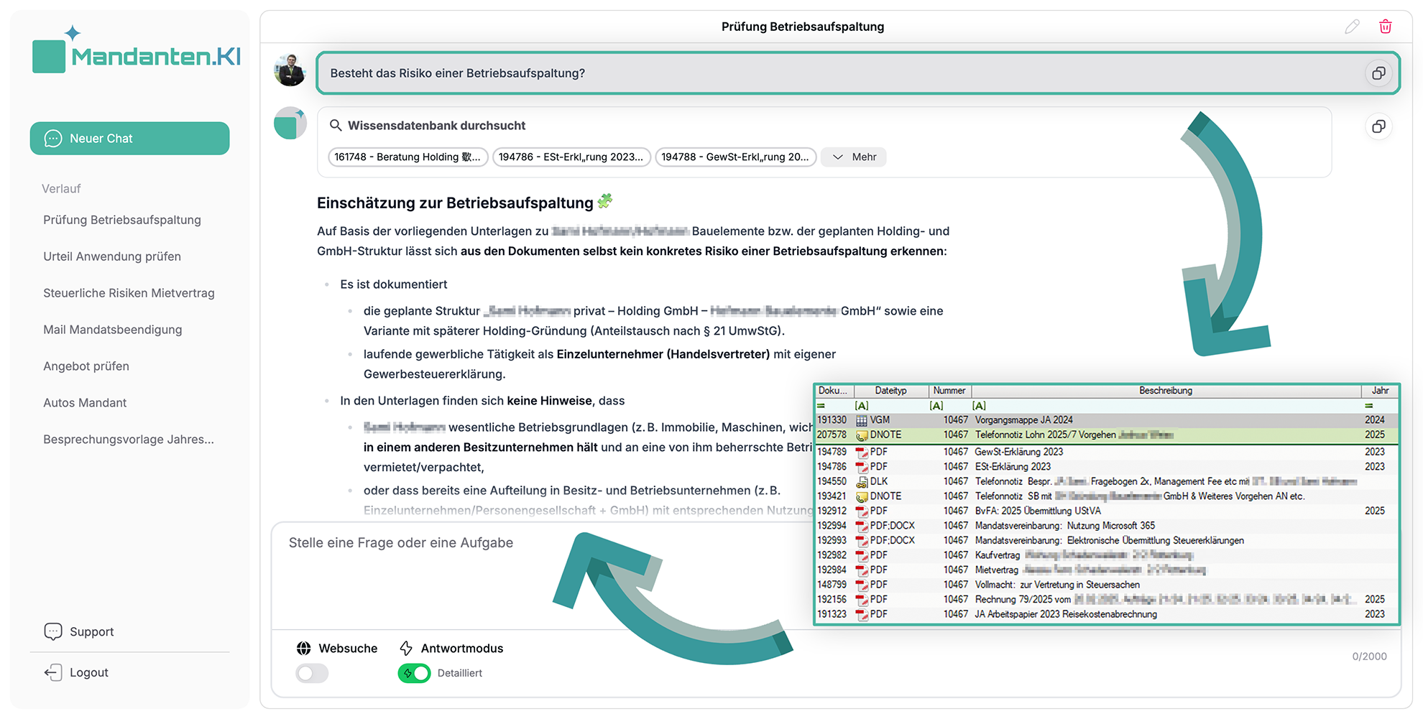Open source chip '194786 - ESt-Erklärung 2023'
This screenshot has height=719, width=1423.
tap(571, 157)
